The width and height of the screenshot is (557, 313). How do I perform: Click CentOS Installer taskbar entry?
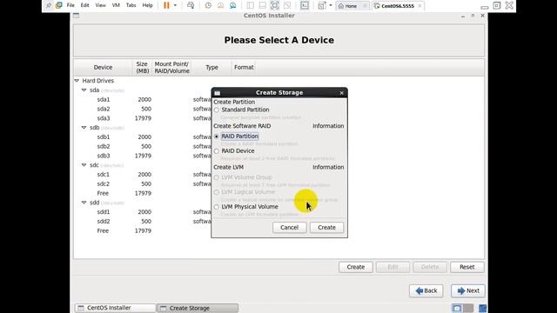pyautogui.click(x=115, y=308)
